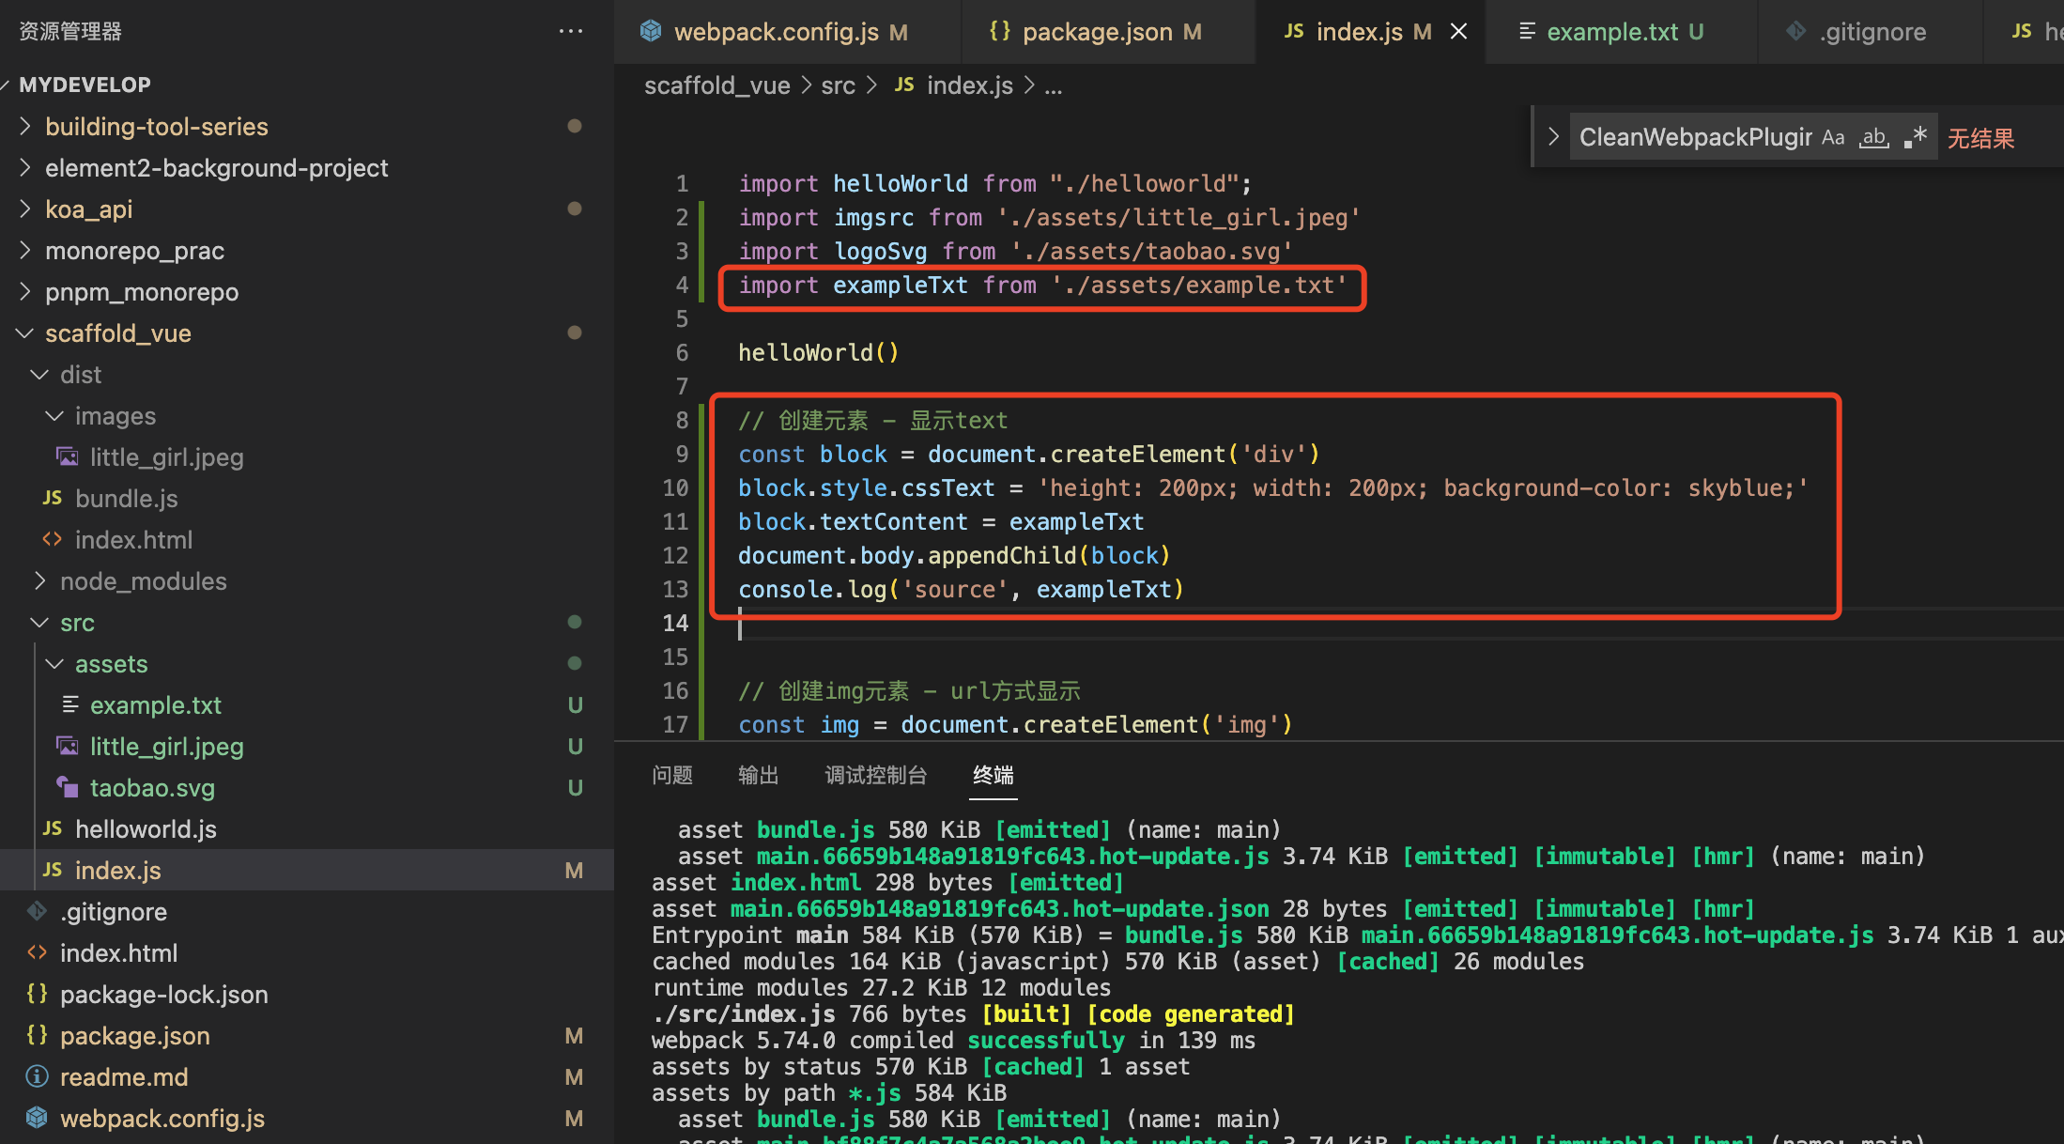
Task: Open taobao.svg in assets
Action: pyautogui.click(x=152, y=787)
